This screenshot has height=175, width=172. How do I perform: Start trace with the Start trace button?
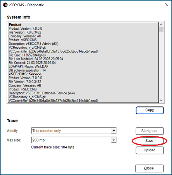point(150,131)
